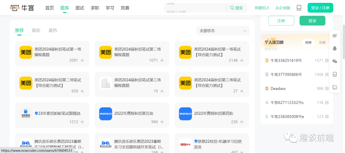This screenshot has height=153, width=345.
Task: Click the flame icon next to 2091
Action: pyautogui.click(x=82, y=60)
